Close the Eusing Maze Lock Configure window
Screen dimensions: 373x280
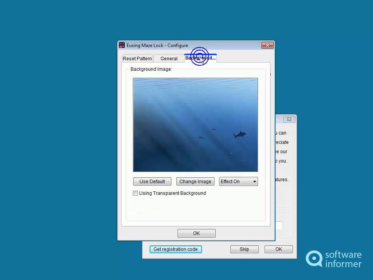(x=267, y=45)
